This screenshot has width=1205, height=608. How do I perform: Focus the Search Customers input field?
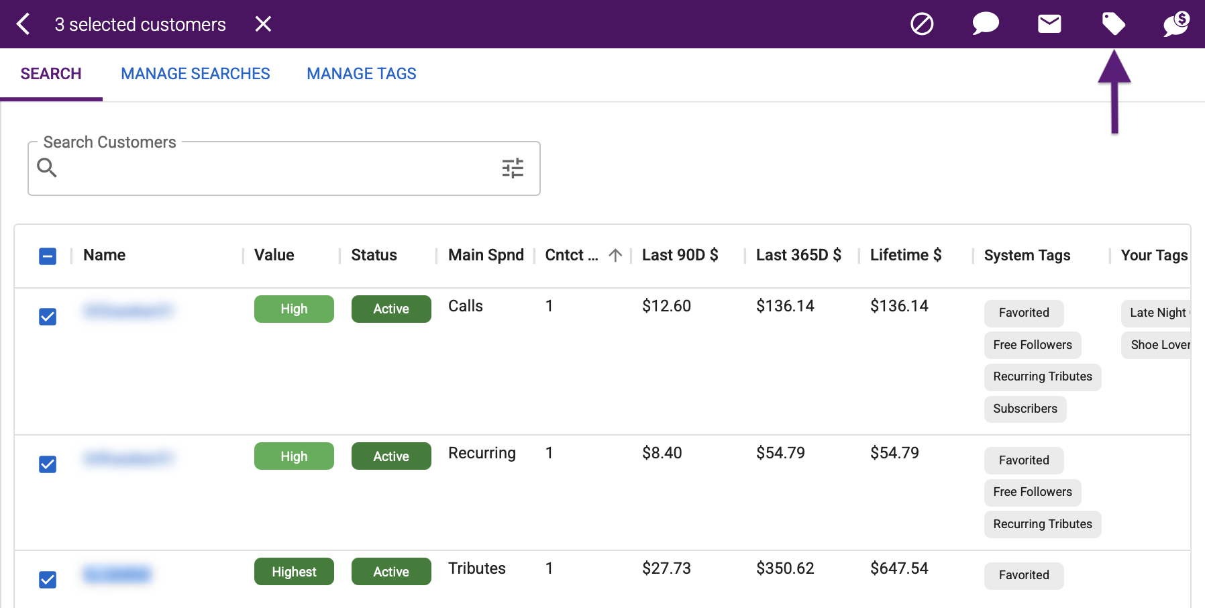tap(284, 168)
